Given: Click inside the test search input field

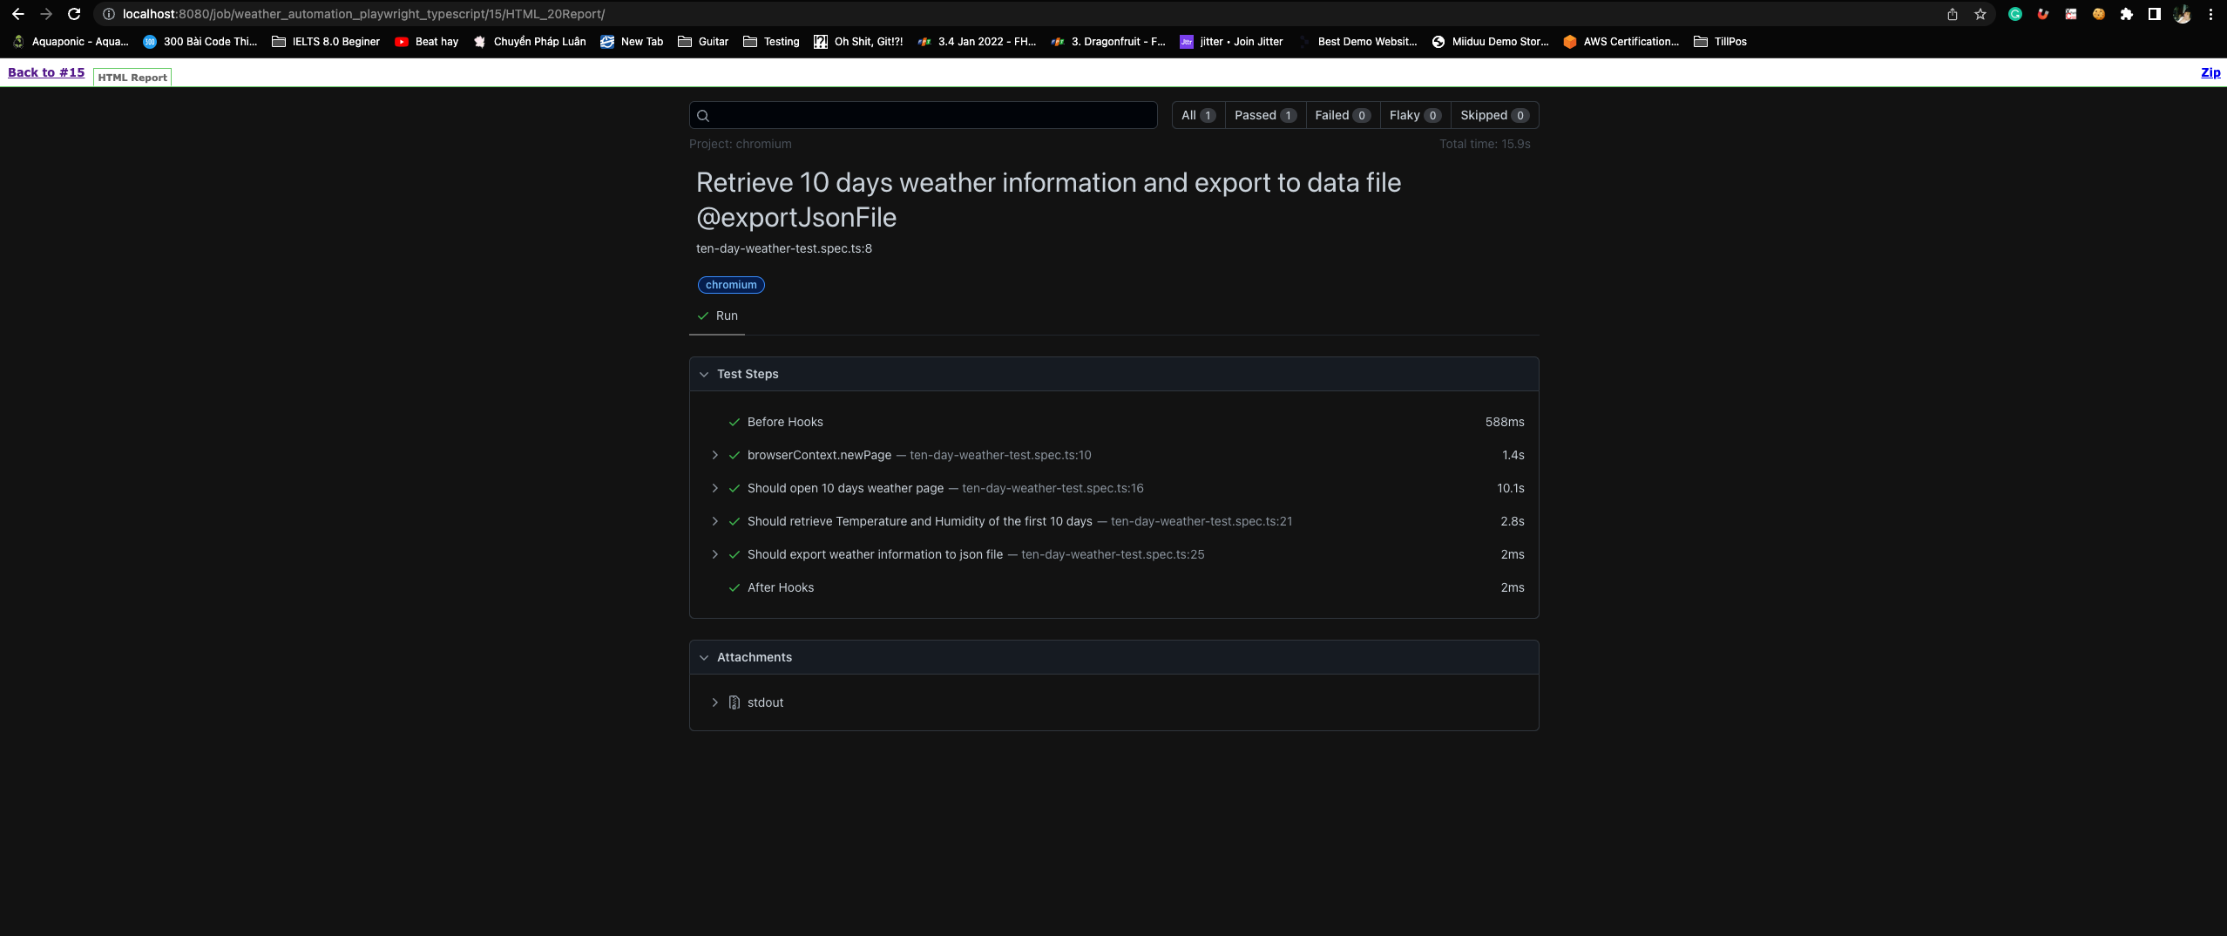Looking at the screenshot, I should tap(924, 115).
